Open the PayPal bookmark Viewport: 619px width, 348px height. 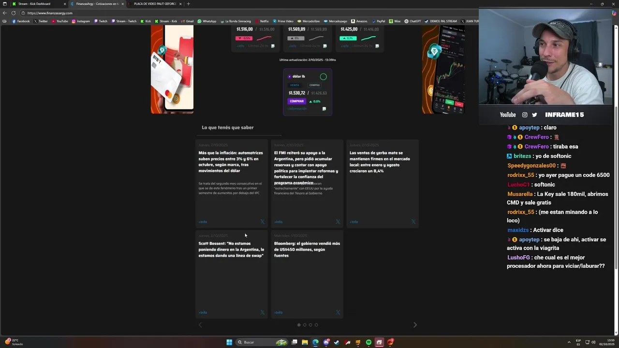point(378,21)
